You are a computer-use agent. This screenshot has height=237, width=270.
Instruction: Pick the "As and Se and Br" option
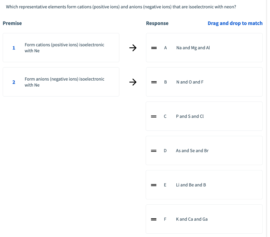(x=192, y=151)
